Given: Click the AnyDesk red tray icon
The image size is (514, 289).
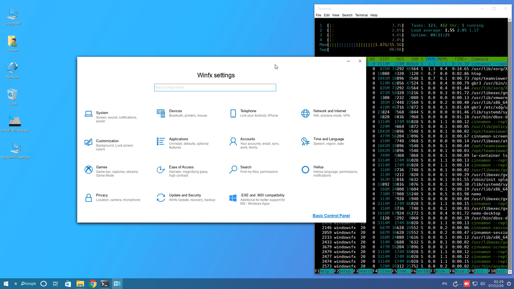Looking at the screenshot, I should tap(466, 284).
